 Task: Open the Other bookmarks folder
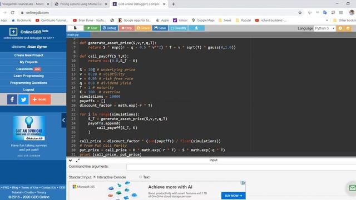tap(344, 21)
